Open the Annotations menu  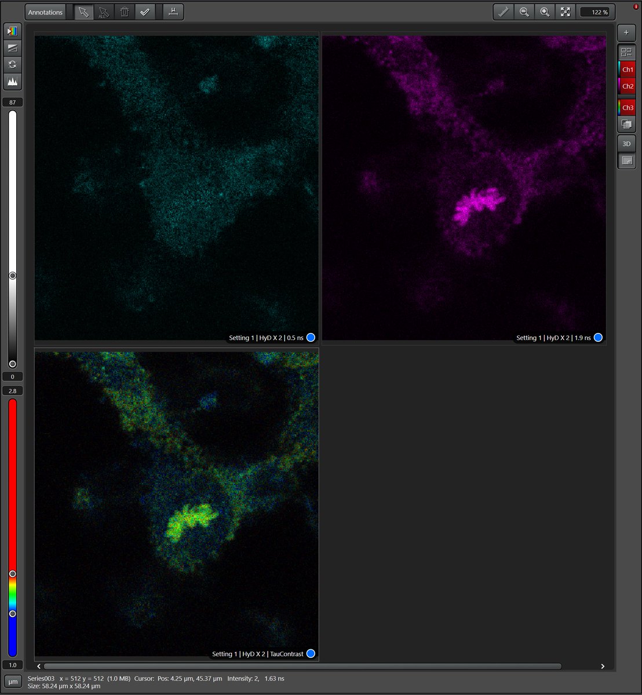point(45,12)
